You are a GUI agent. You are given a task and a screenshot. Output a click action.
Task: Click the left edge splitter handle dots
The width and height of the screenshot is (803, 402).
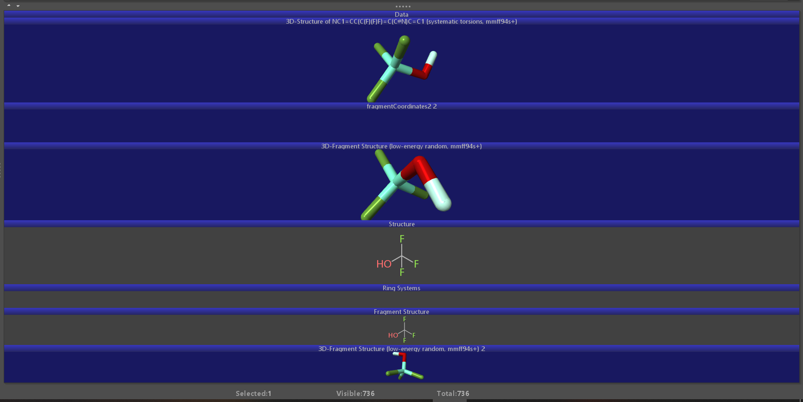1,170
